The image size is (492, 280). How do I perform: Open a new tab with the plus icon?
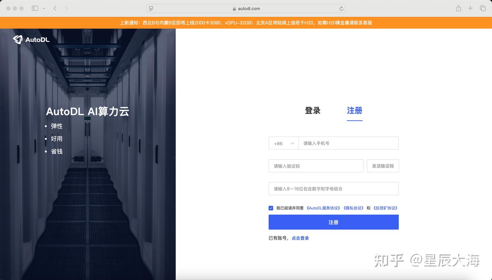470,8
